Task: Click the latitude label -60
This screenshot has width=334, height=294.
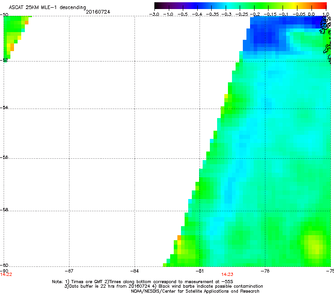Action: pyautogui.click(x=4, y=265)
